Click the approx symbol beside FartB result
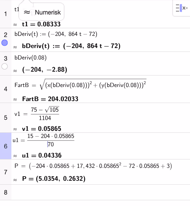 15,99
